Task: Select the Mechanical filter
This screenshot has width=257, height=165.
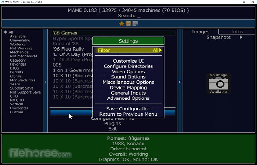Action: [20, 52]
